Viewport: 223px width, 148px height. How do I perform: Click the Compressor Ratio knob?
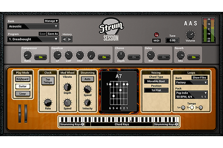pyautogui.click(x=28, y=55)
